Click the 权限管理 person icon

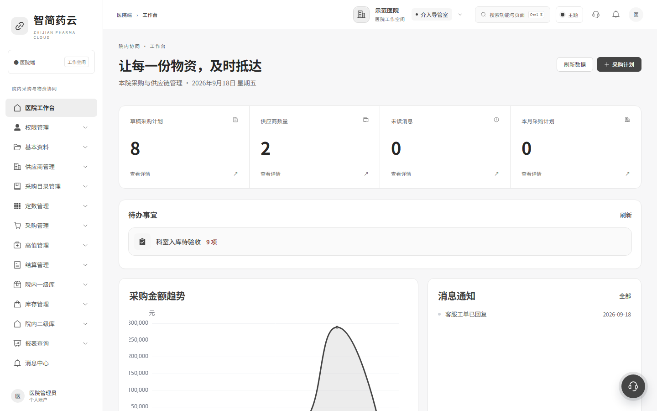point(17,127)
